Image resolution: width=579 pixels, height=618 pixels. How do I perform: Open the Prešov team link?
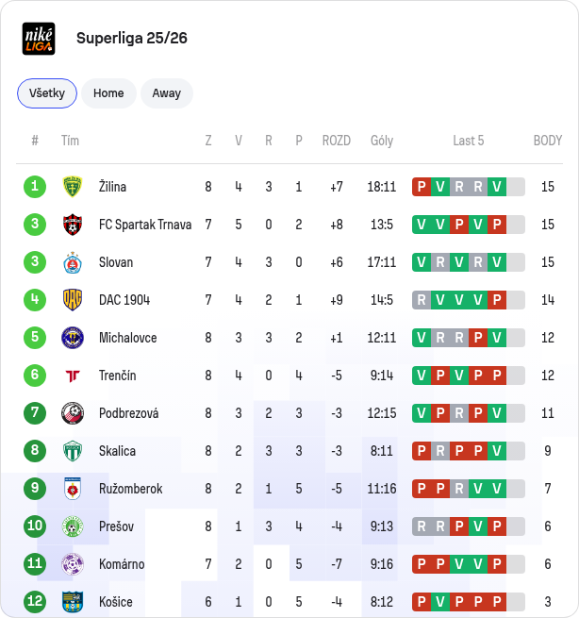[117, 526]
